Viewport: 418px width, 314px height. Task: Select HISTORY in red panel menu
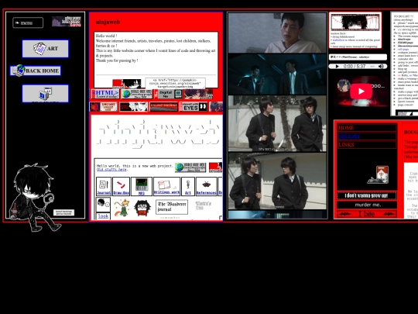coord(367,136)
